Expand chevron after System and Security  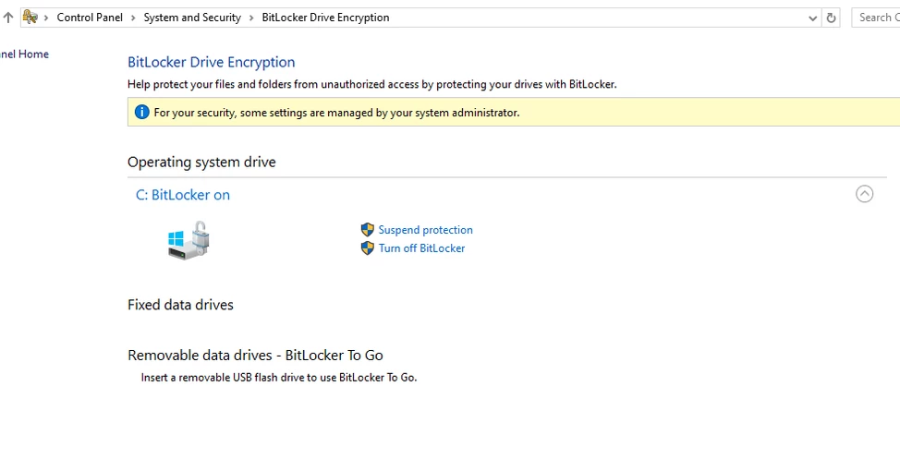pyautogui.click(x=250, y=18)
